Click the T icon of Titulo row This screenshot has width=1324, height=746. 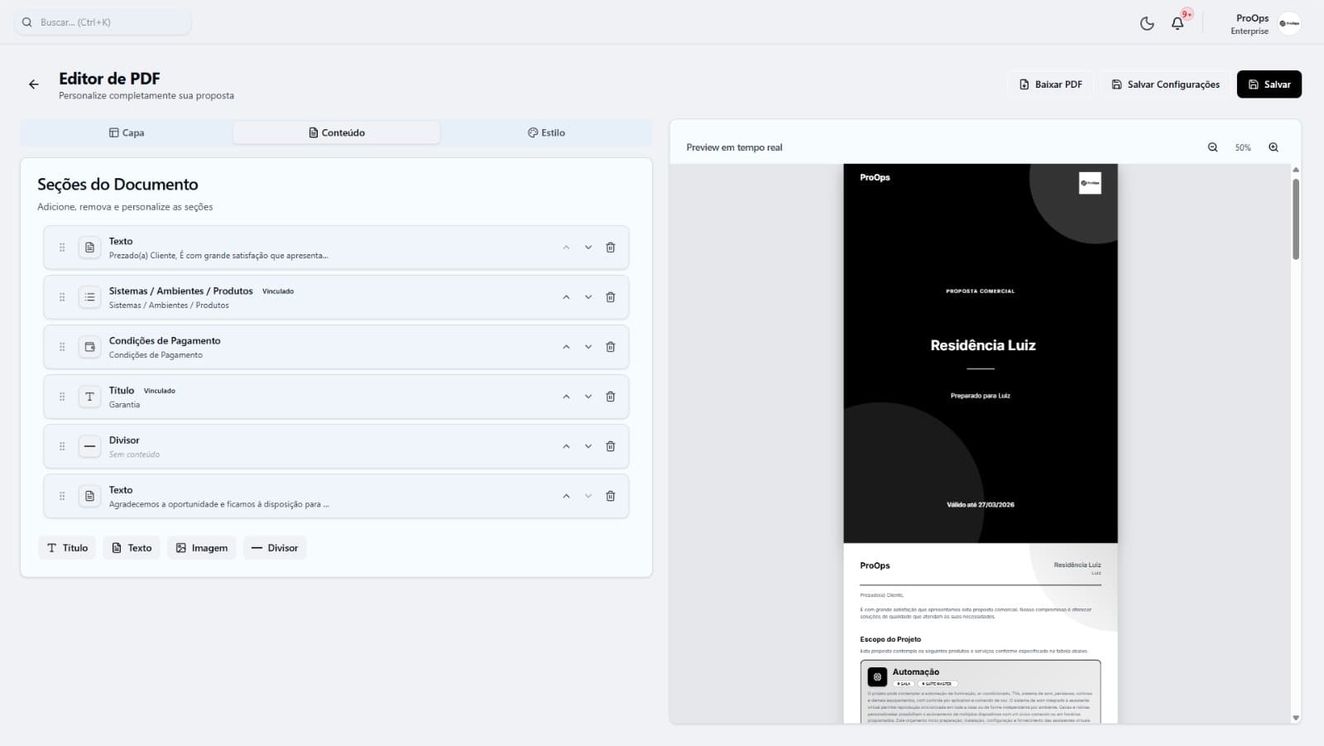(89, 397)
